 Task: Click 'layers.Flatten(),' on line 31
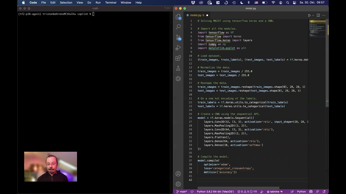[217, 137]
